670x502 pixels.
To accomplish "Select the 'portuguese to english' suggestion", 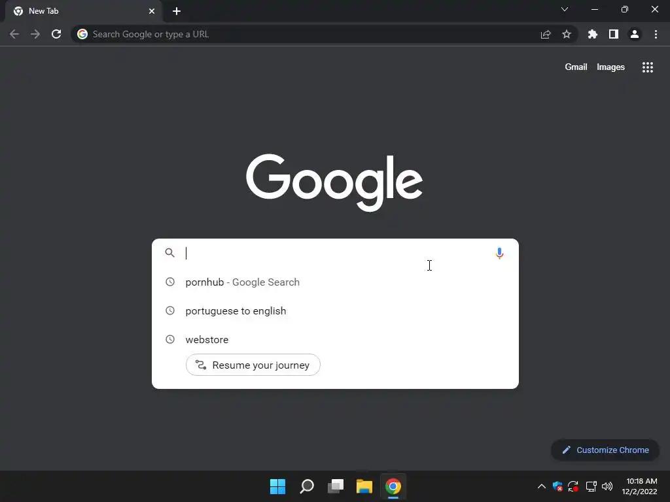I will [336, 310].
